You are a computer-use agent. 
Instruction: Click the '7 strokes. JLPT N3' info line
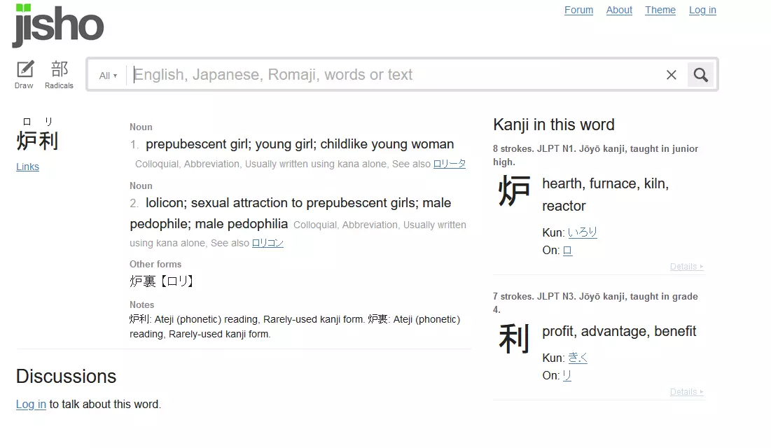[x=595, y=303]
